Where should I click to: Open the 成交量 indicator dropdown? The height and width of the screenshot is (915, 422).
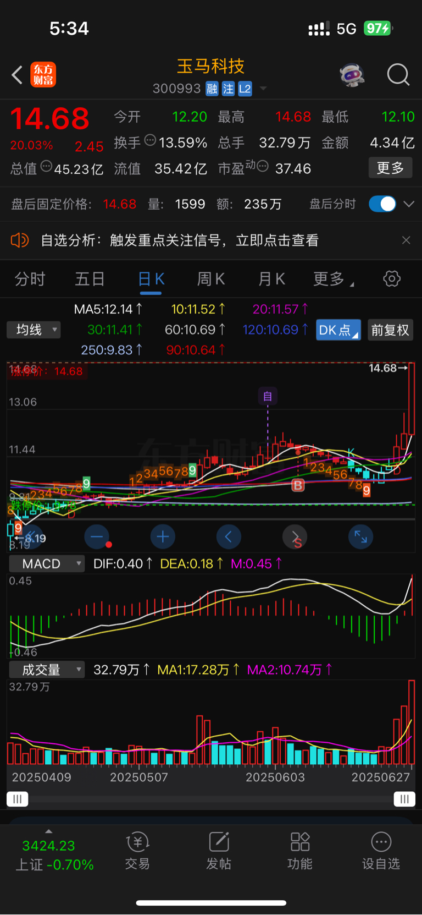tap(47, 670)
